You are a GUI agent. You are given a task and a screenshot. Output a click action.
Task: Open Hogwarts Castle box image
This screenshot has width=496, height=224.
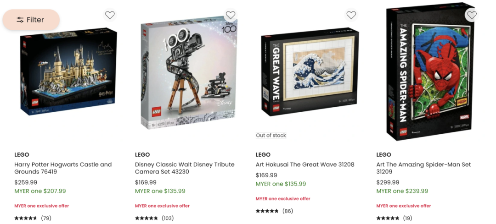pos(68,71)
